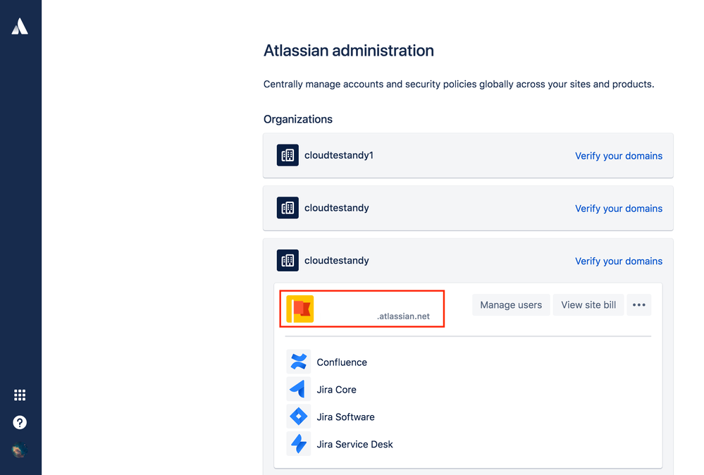Click the Organizations section heading
704x475 pixels.
(297, 119)
